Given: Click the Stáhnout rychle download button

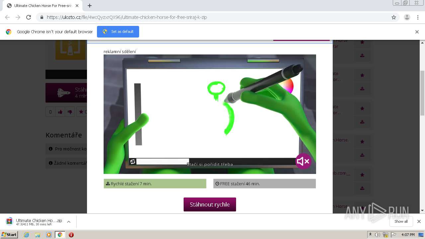Looking at the screenshot, I should (210, 204).
